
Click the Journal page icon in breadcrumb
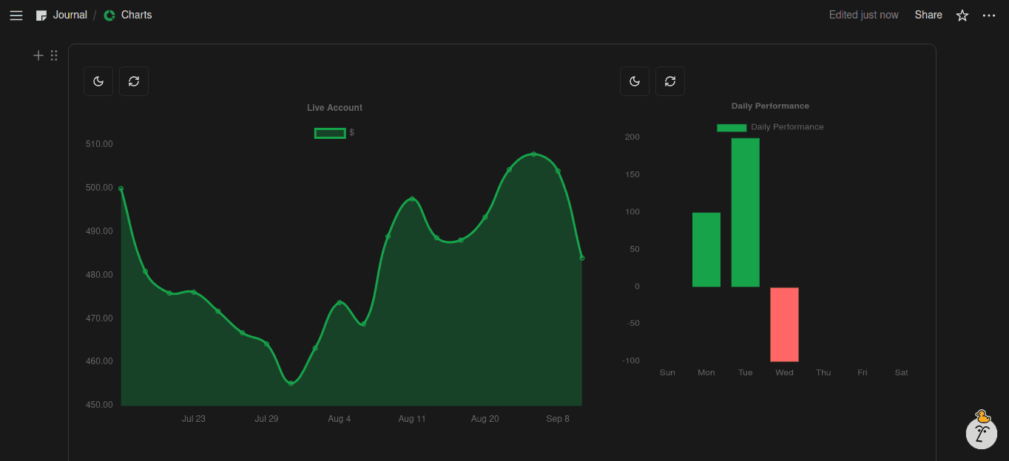coord(41,15)
